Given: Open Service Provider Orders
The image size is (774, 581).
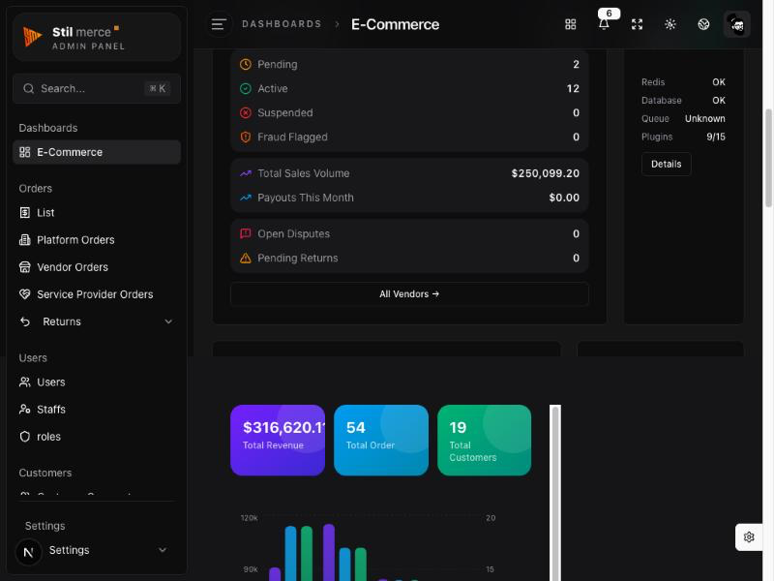Looking at the screenshot, I should coord(97,294).
